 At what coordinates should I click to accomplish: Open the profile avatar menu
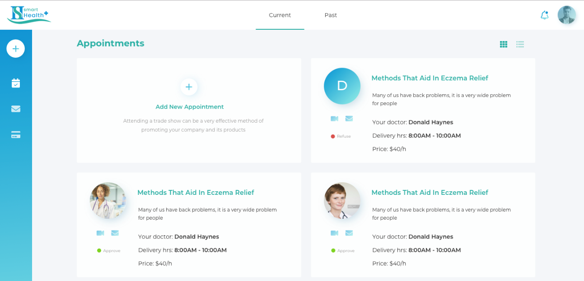click(x=567, y=15)
